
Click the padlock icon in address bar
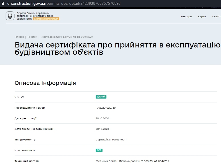[x=3, y=3]
